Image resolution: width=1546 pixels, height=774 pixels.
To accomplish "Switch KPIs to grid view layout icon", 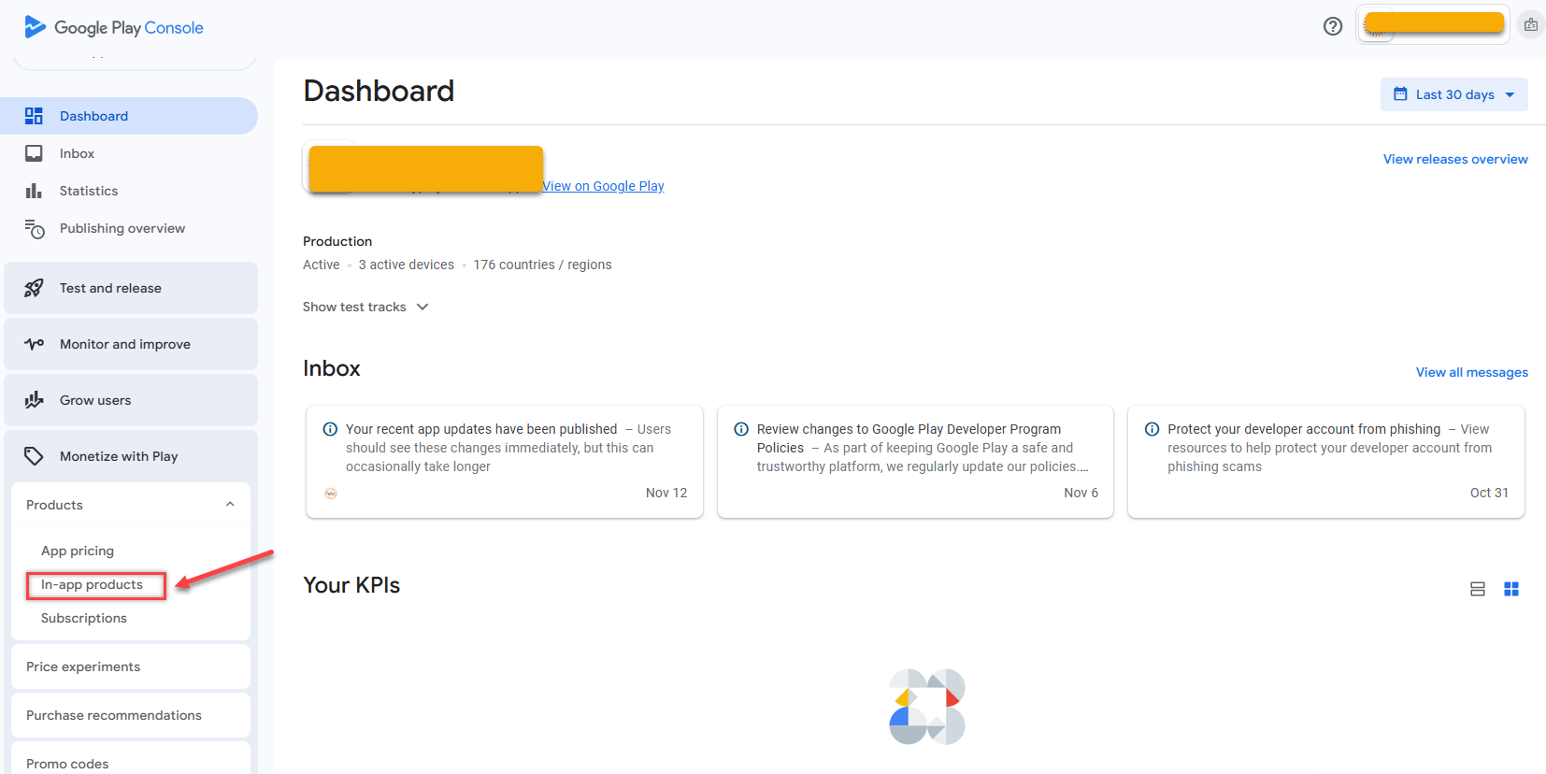I will coord(1511,589).
